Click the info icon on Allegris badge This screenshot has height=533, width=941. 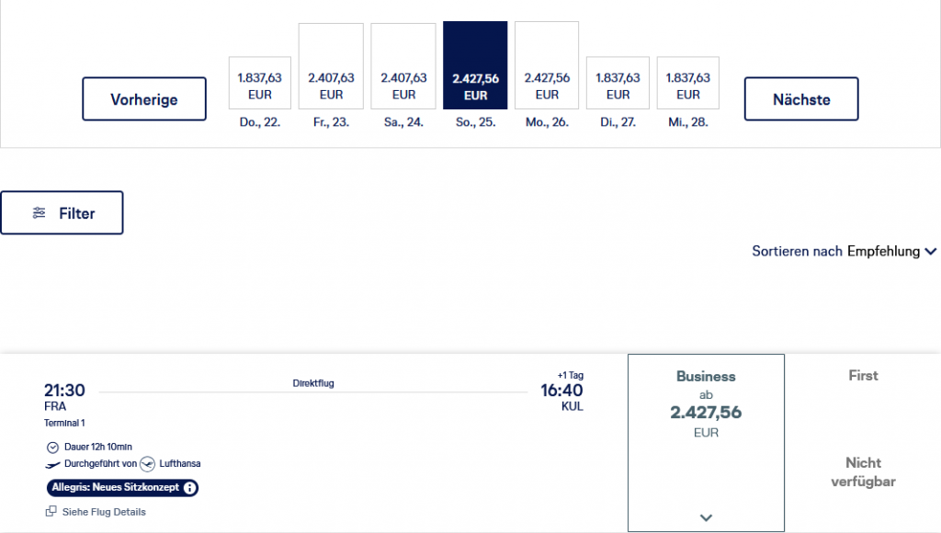point(189,488)
